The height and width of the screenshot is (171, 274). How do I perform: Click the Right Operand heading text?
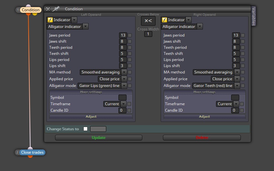click(204, 15)
